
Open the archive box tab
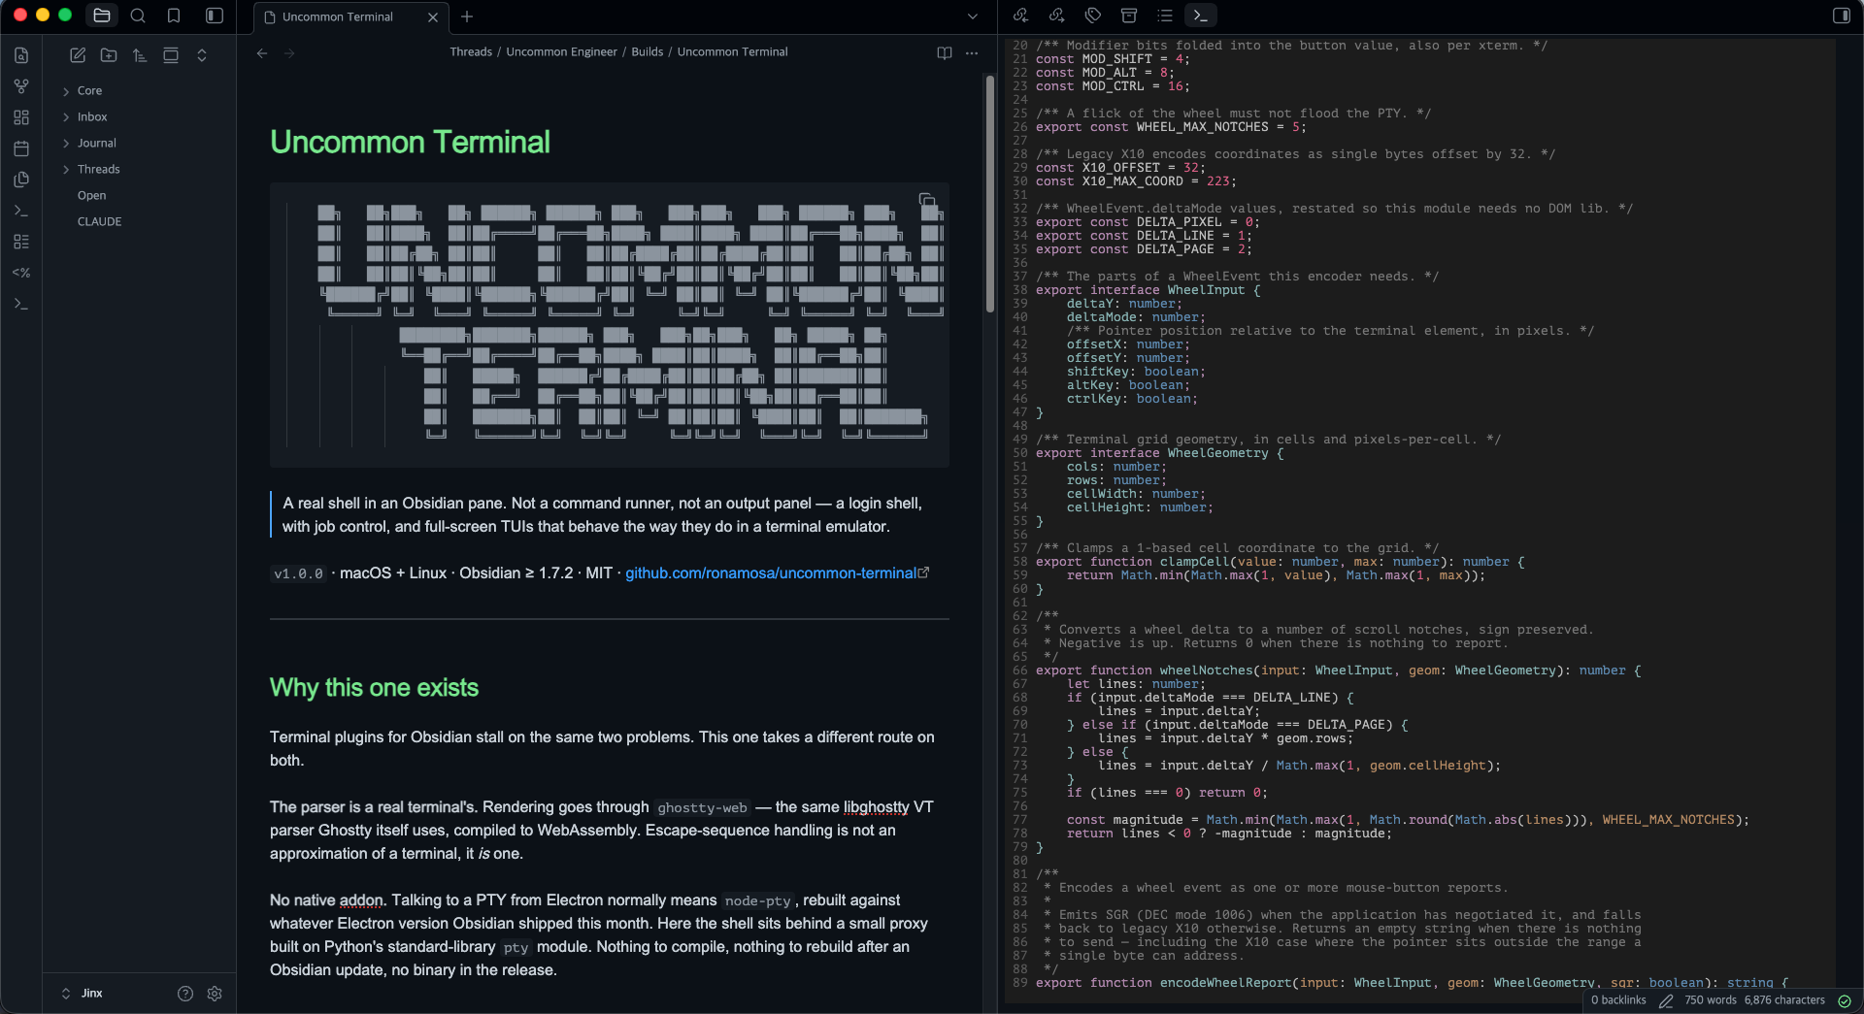(x=1129, y=16)
